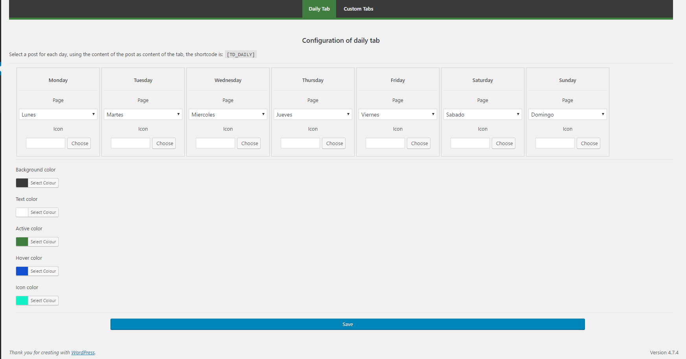Click Monday icon text field
This screenshot has height=359, width=686.
point(46,143)
